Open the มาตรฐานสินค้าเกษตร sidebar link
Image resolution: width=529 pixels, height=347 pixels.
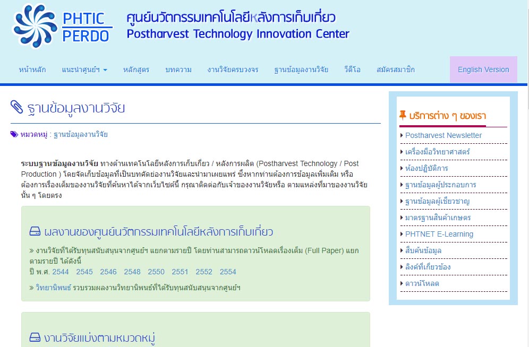438,218
